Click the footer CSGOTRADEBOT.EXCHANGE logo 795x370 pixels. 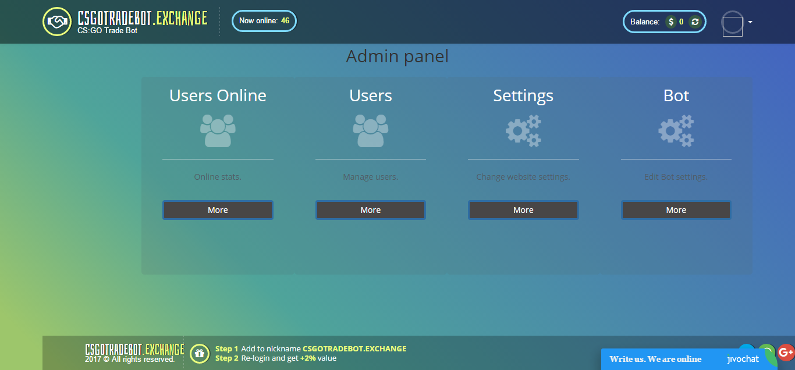click(134, 349)
